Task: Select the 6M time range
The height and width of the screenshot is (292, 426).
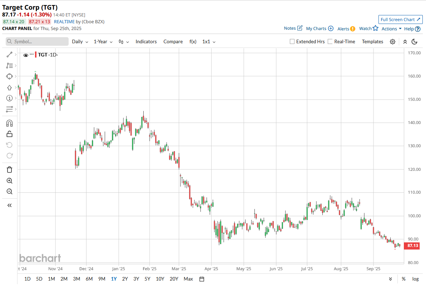Action: pos(89,279)
